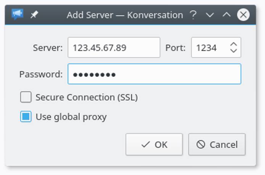Confirm the server with the OK button

[x=154, y=144]
